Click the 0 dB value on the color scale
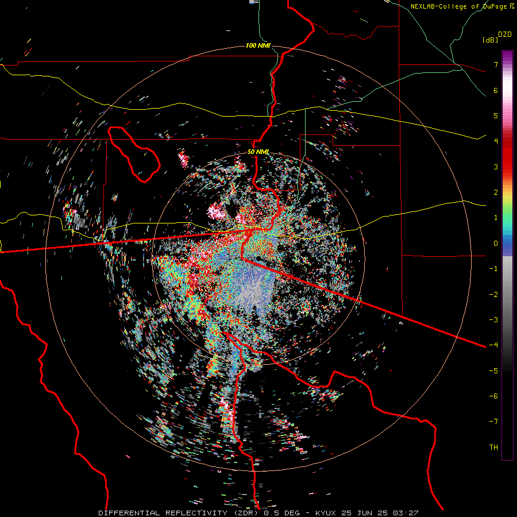This screenshot has width=517, height=517. [496, 243]
